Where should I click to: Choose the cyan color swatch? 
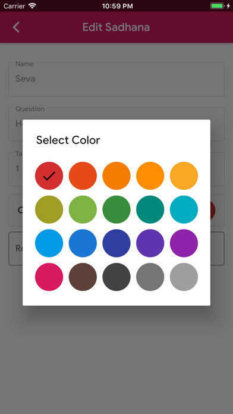point(184,209)
